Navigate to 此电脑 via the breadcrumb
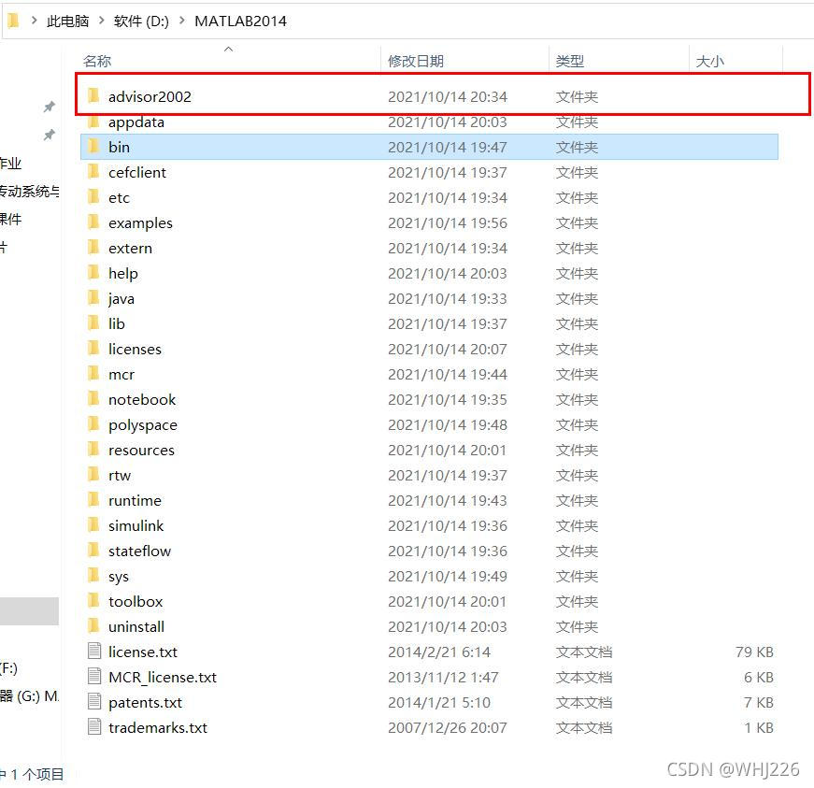The image size is (814, 788). [68, 20]
